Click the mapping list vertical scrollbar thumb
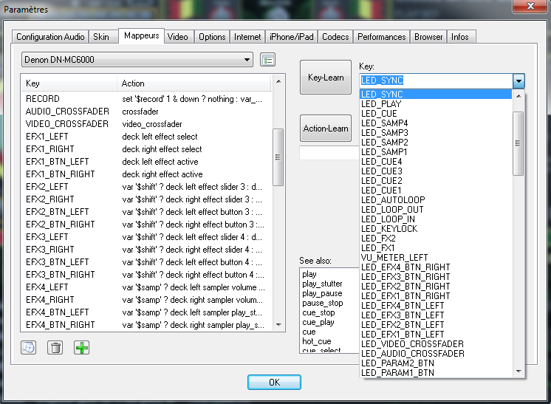Image resolution: width=551 pixels, height=404 pixels. (x=278, y=157)
